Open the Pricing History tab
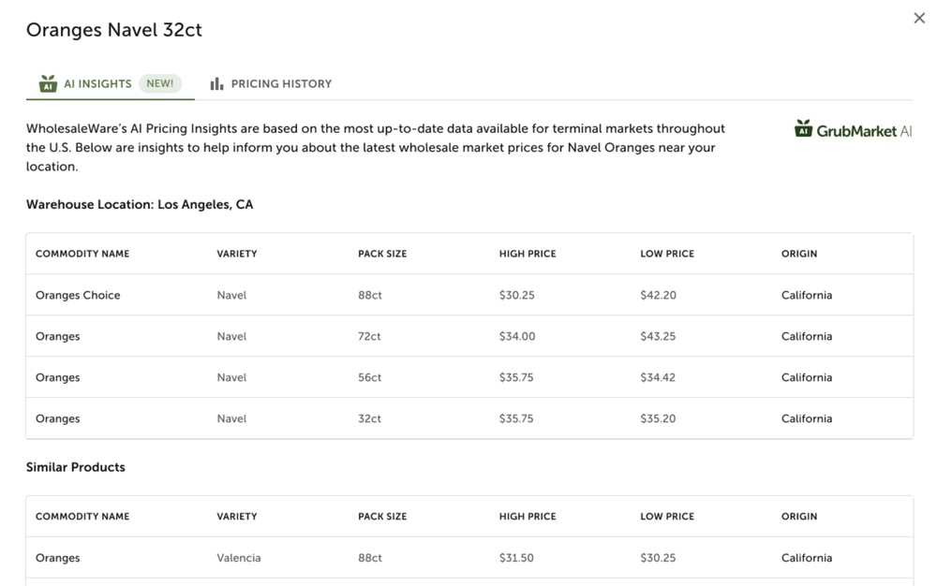Image resolution: width=937 pixels, height=586 pixels. (x=271, y=83)
